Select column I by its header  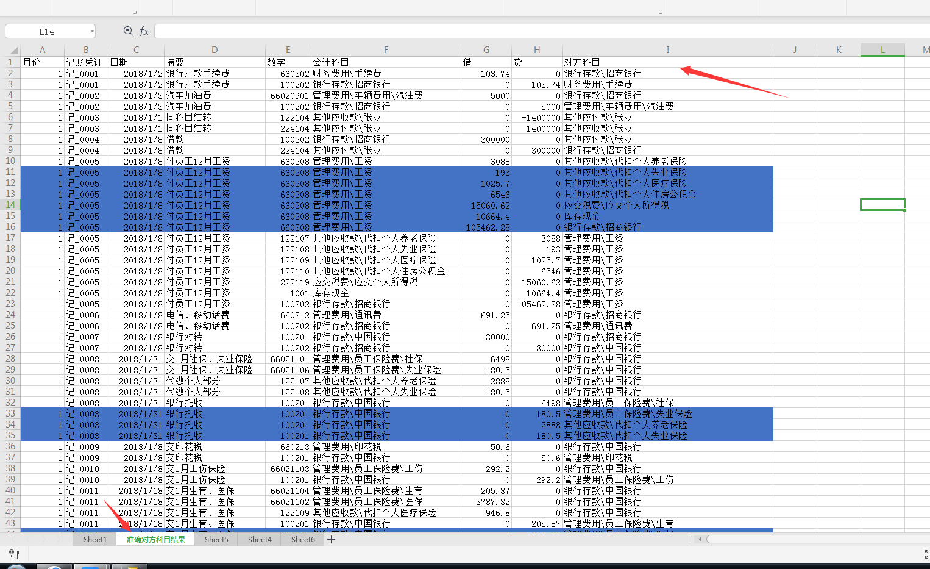667,49
